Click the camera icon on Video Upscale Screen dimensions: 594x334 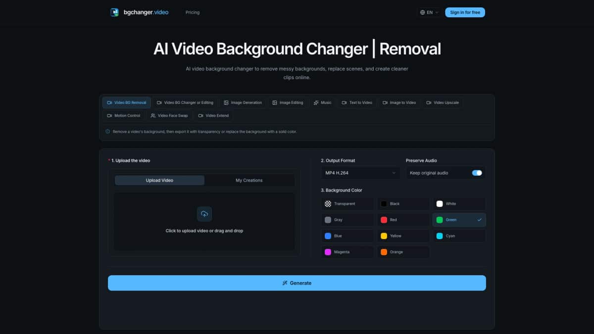(429, 102)
